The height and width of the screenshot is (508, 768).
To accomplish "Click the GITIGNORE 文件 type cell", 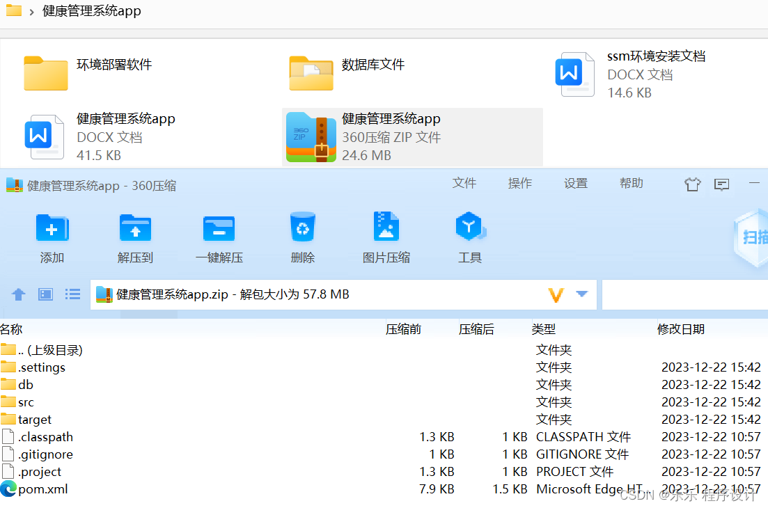I will coord(582,454).
